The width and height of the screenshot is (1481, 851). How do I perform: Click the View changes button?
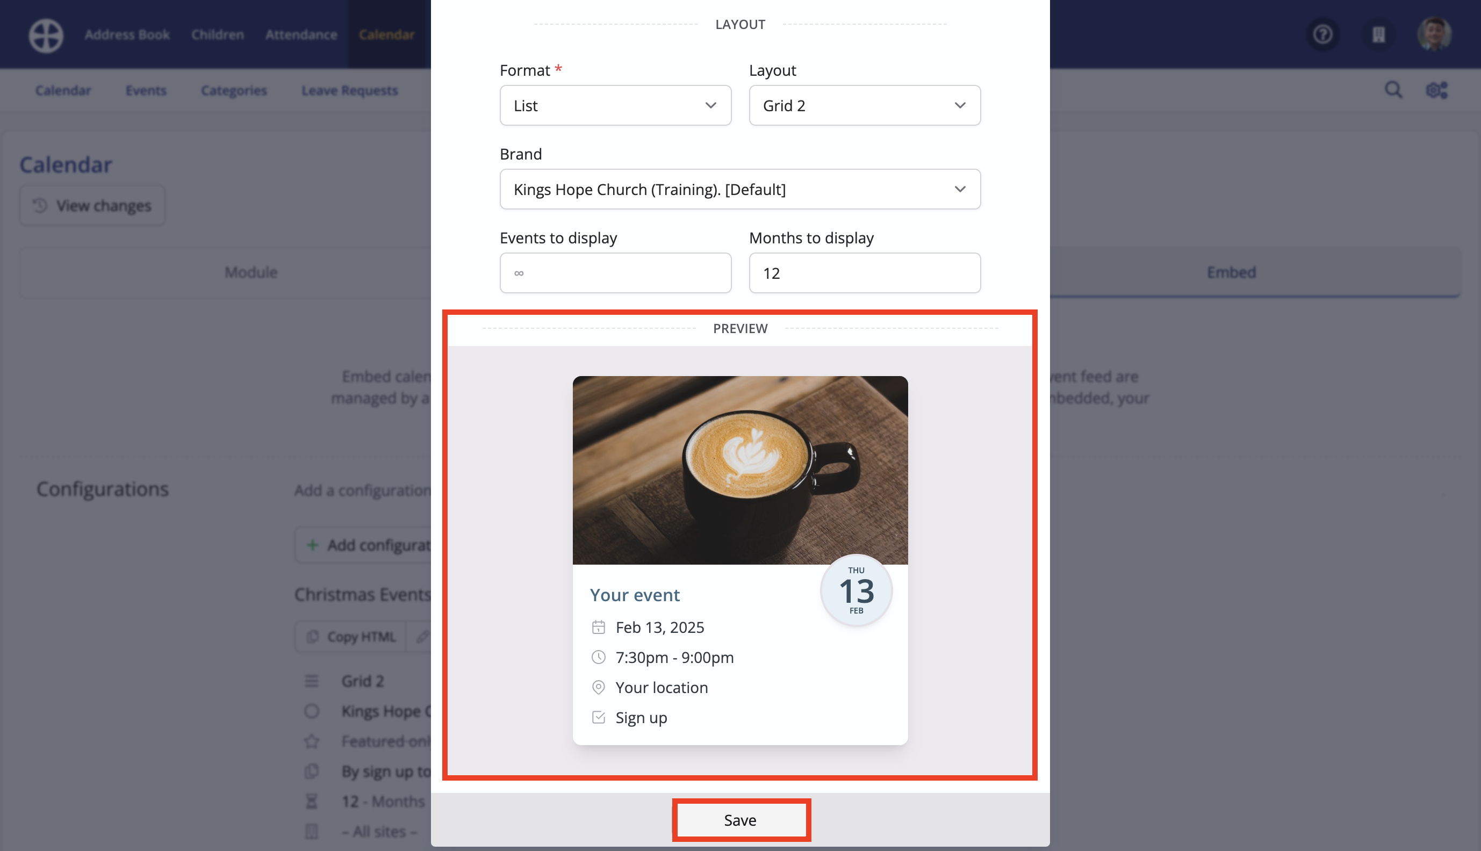pos(92,206)
